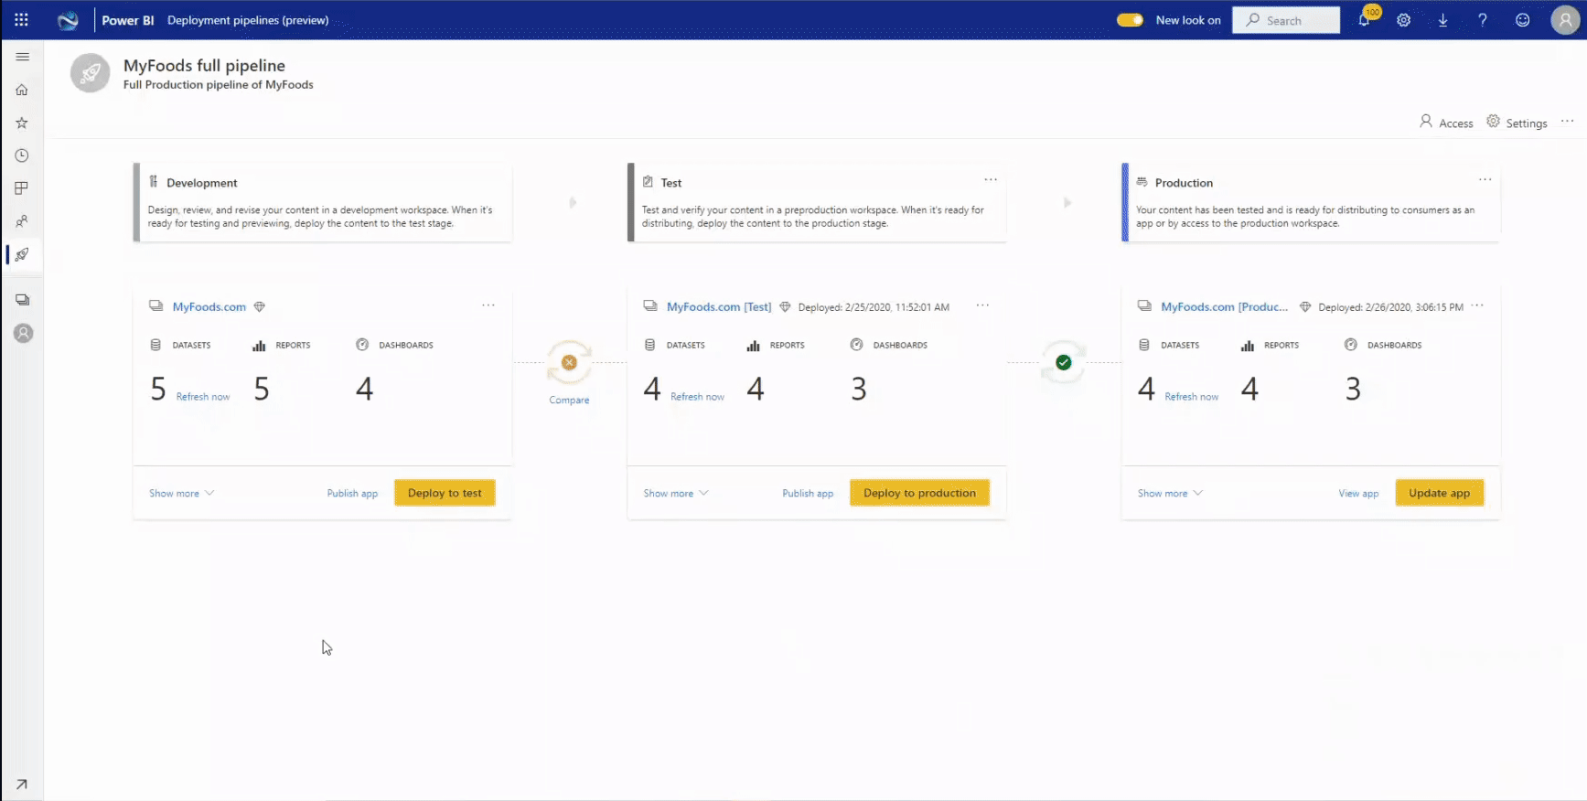Click the download arrow icon

pos(1442,20)
